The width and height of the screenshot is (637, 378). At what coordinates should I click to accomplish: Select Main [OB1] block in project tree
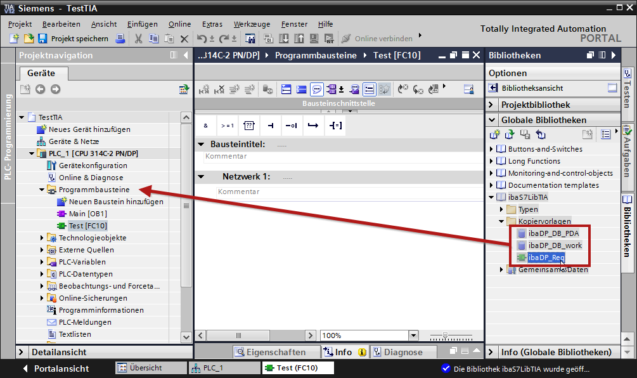tap(82, 214)
